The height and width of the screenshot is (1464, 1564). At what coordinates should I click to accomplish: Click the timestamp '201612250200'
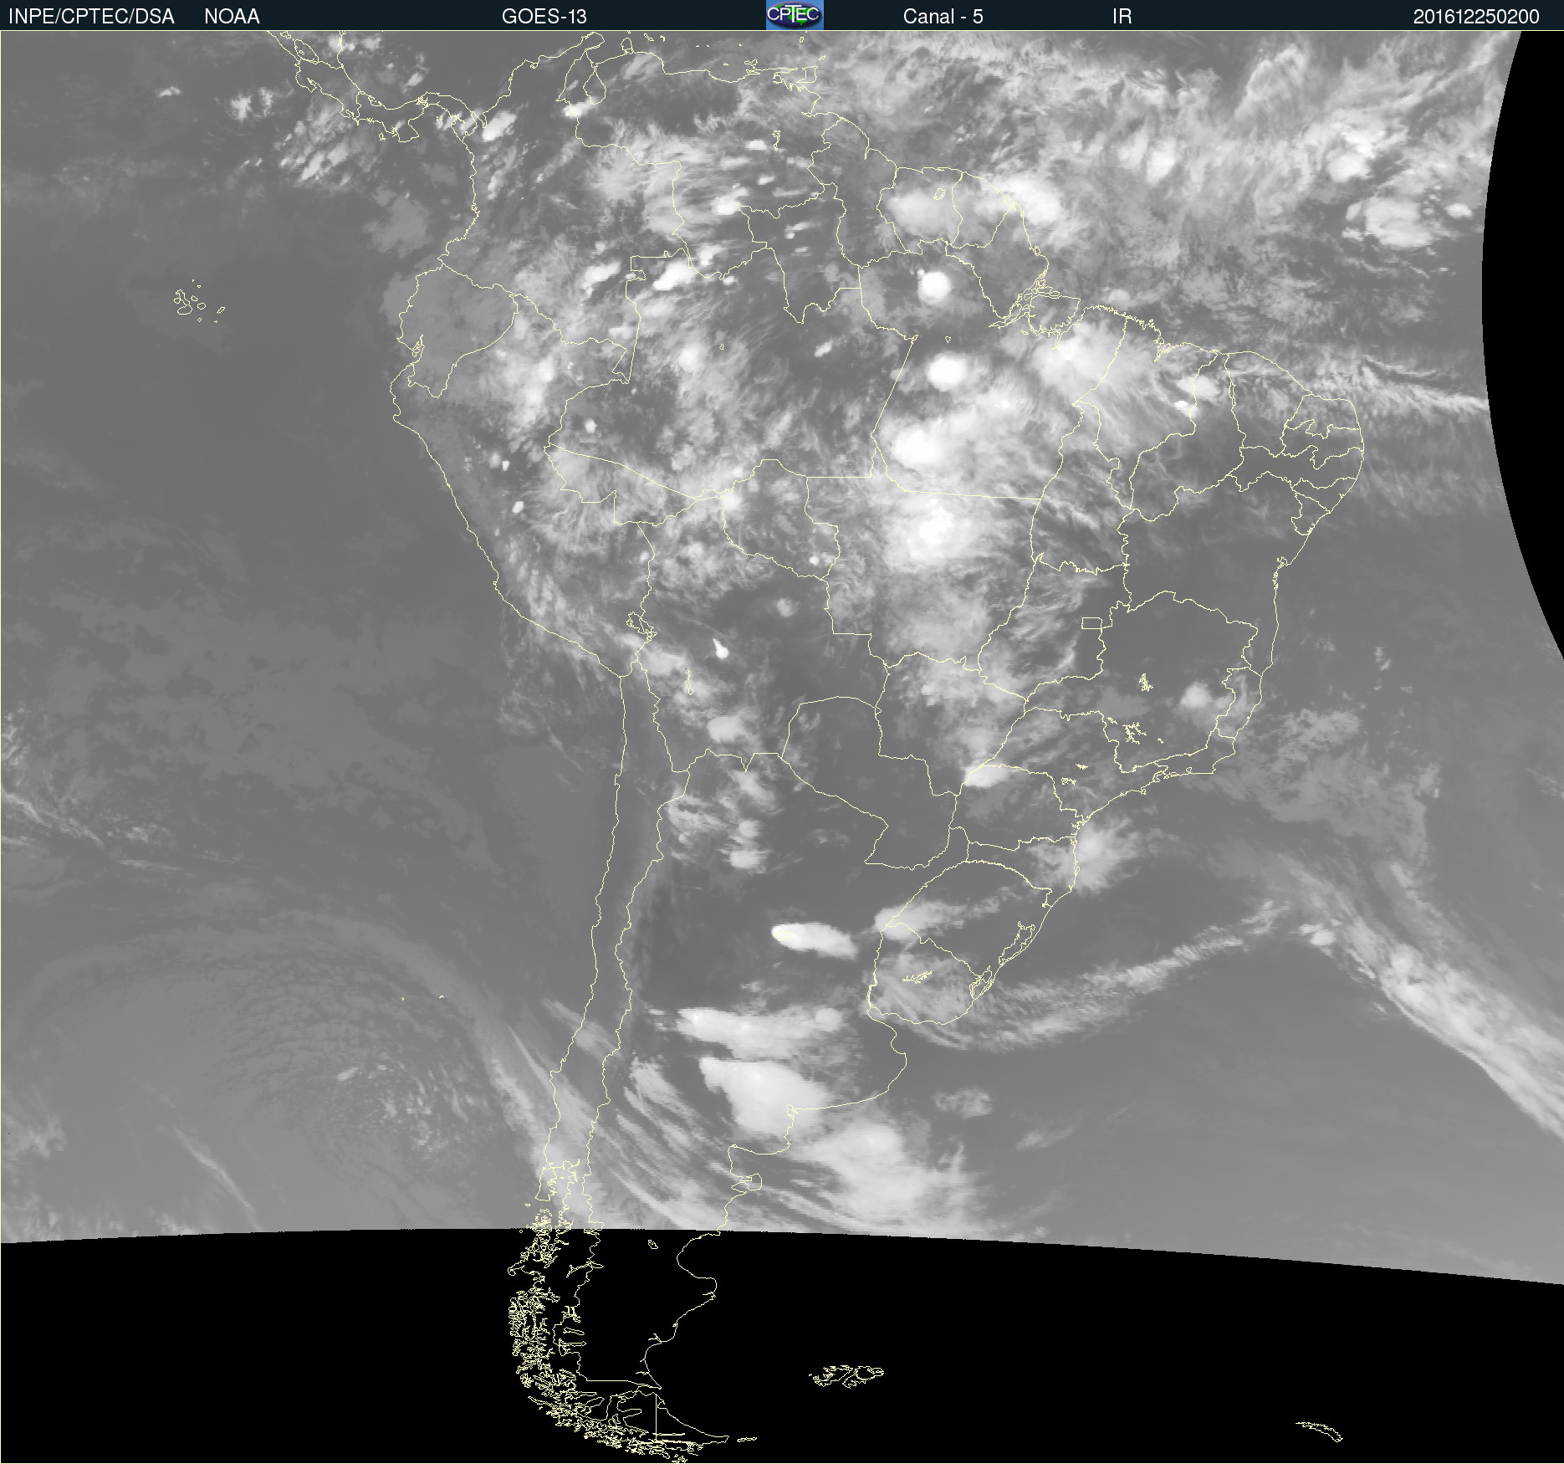point(1476,17)
